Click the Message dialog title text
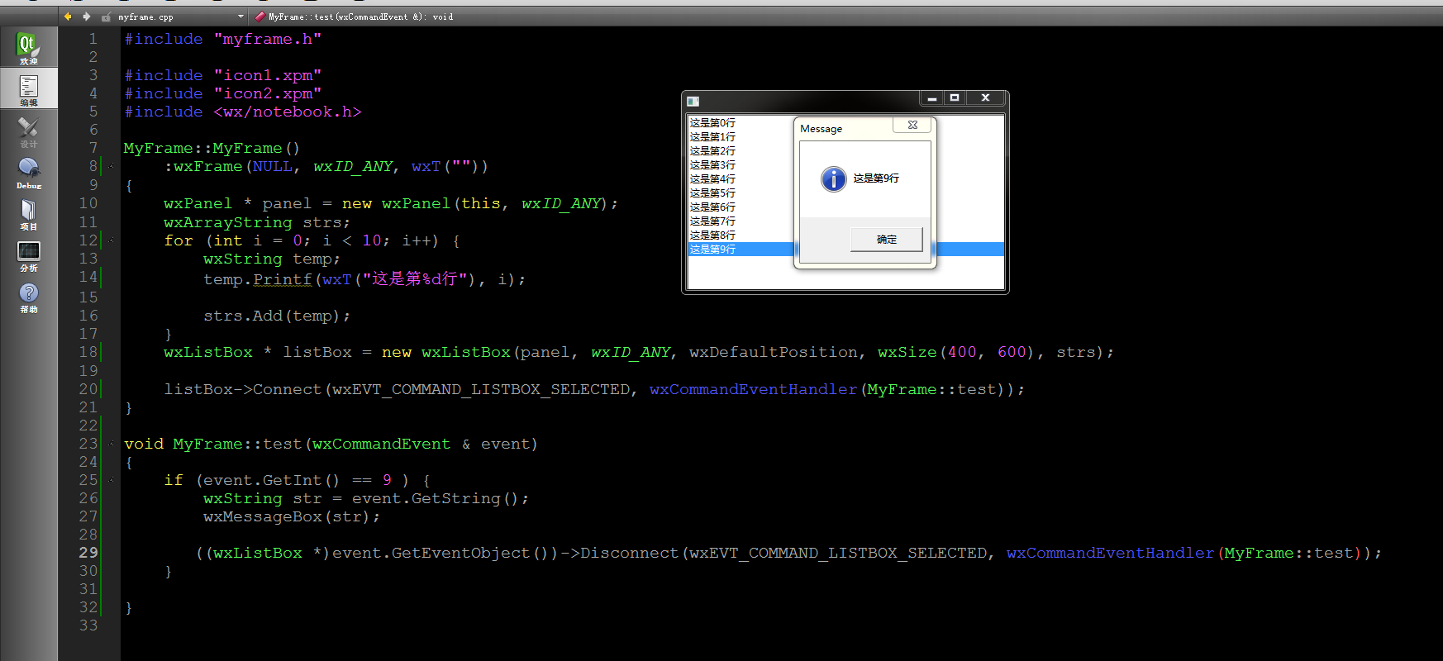This screenshot has width=1443, height=661. (821, 129)
